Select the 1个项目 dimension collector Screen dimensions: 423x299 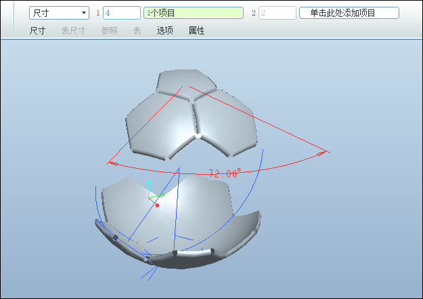click(194, 13)
